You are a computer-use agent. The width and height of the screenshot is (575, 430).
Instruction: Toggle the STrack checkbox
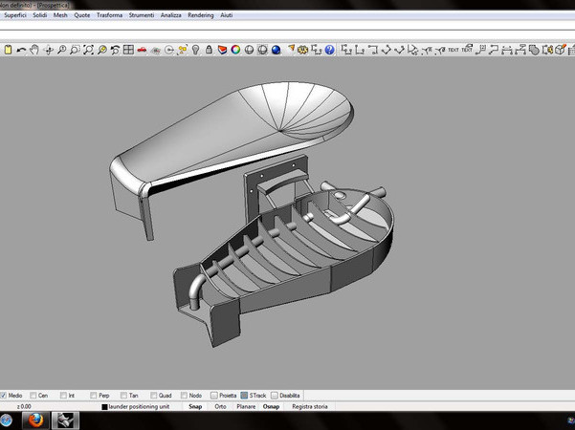point(245,395)
